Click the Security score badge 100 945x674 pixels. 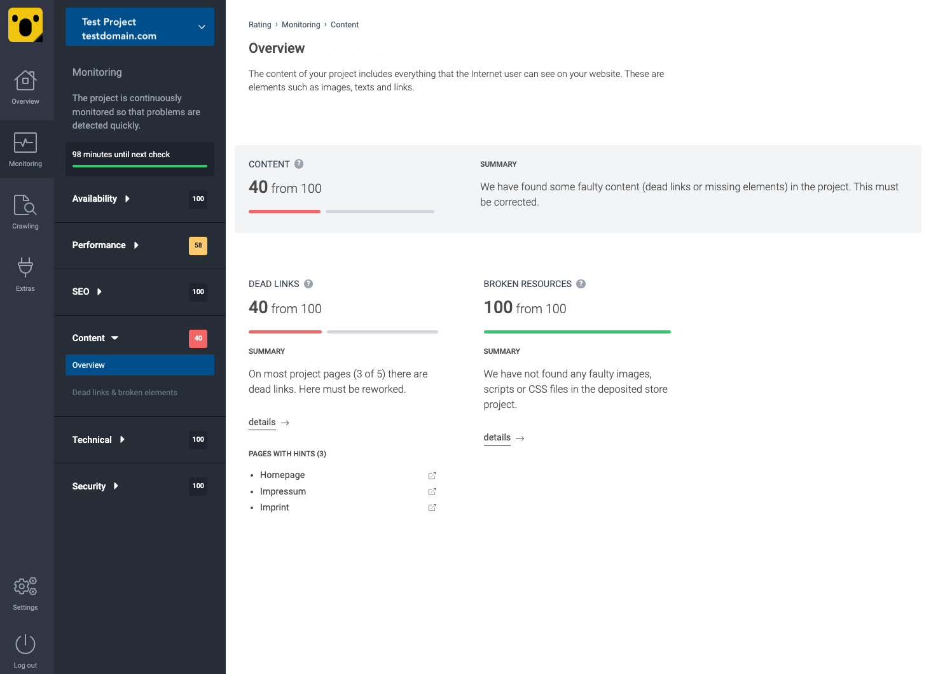pos(198,486)
